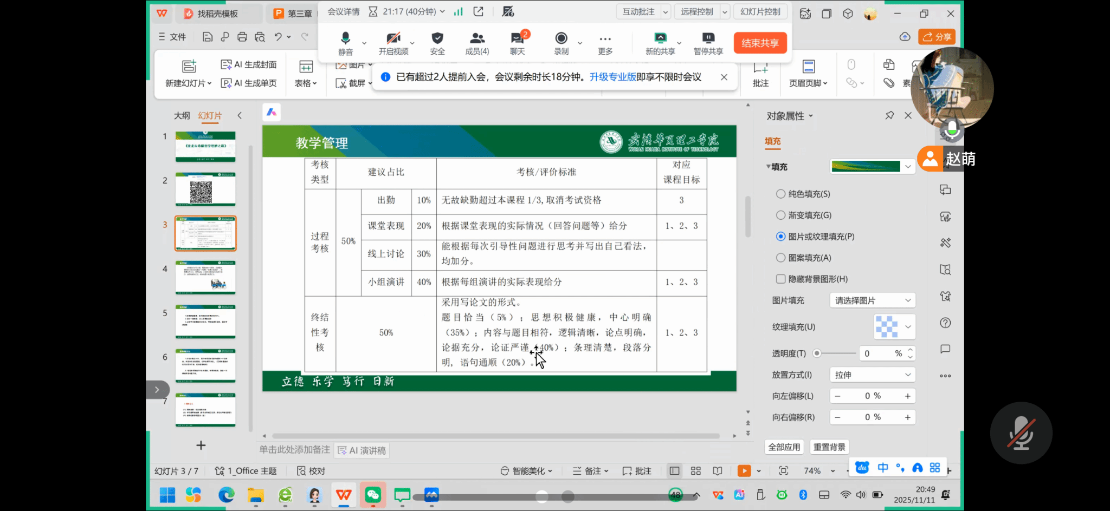Start recording the meeting
Screen dimensions: 1110x511
[x=561, y=38]
